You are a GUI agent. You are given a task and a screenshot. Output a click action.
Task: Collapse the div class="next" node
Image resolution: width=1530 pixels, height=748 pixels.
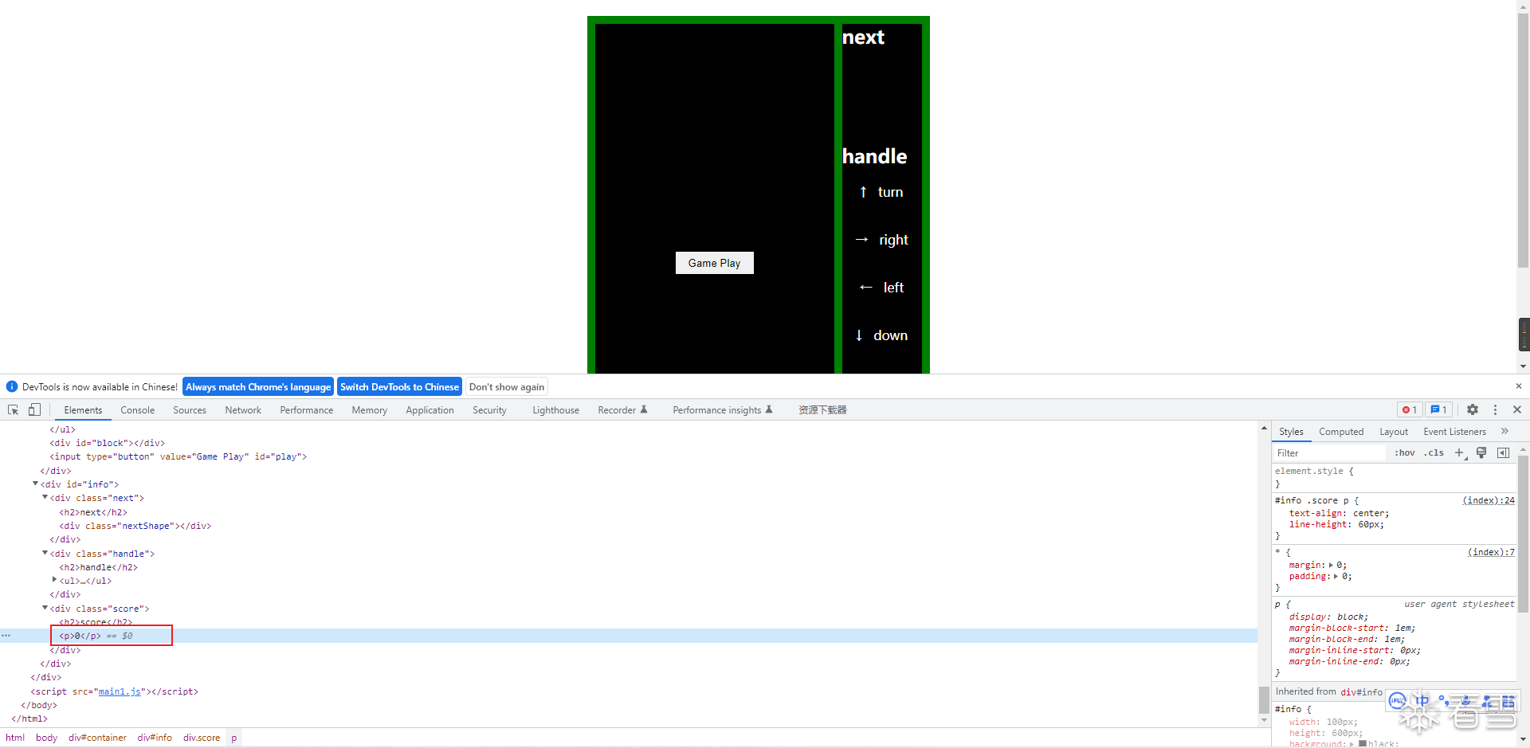45,497
